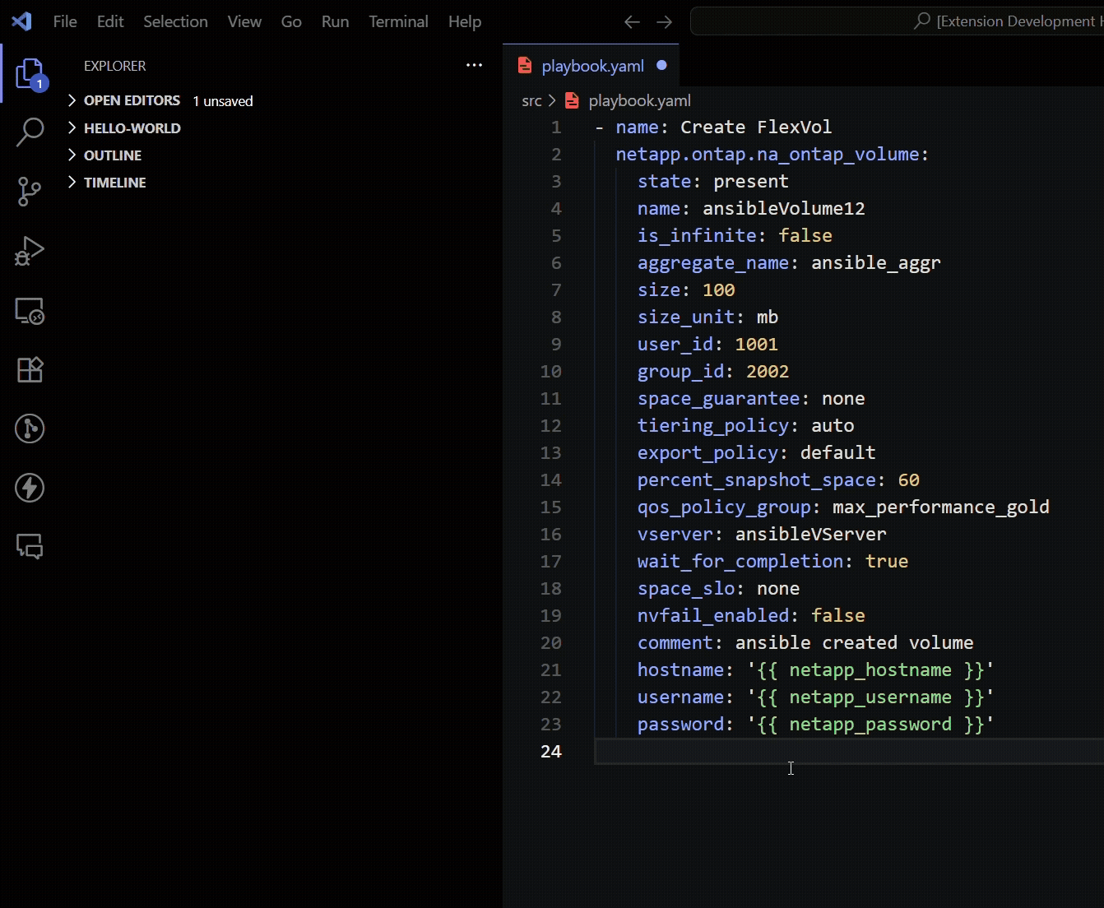Open the Search view
This screenshot has width=1104, height=908.
point(30,132)
